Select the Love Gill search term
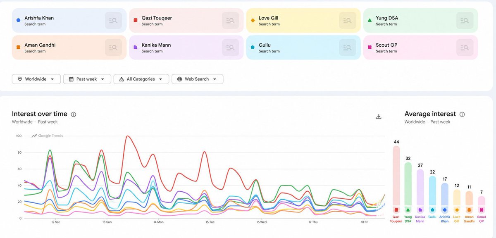 pos(304,20)
